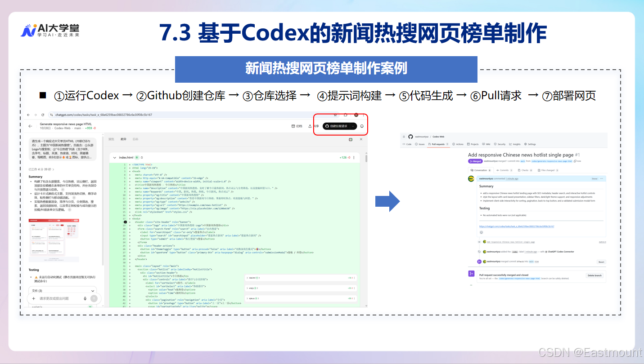Open GitHub hamburger navigation menu
Image resolution: width=644 pixels, height=364 pixels.
[404, 137]
